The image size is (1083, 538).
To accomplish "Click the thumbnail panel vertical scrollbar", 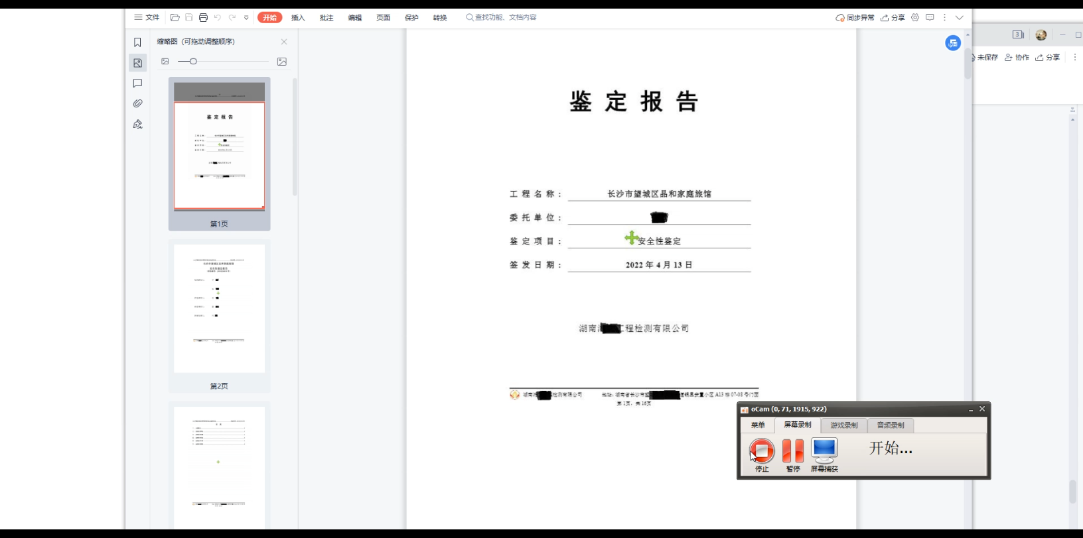I will coord(295,137).
